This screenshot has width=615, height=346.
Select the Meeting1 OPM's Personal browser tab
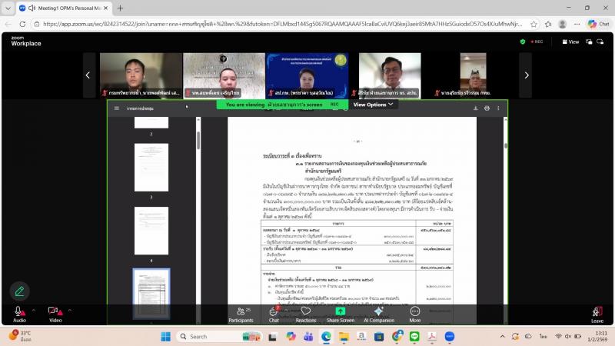65,8
